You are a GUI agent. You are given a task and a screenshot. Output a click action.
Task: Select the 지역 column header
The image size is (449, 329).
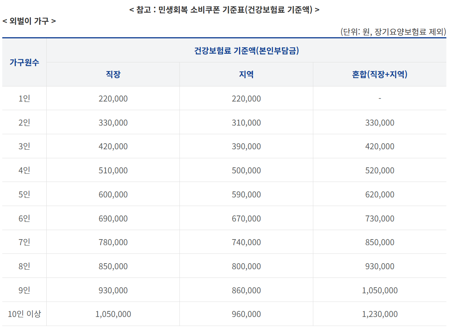tap(246, 74)
